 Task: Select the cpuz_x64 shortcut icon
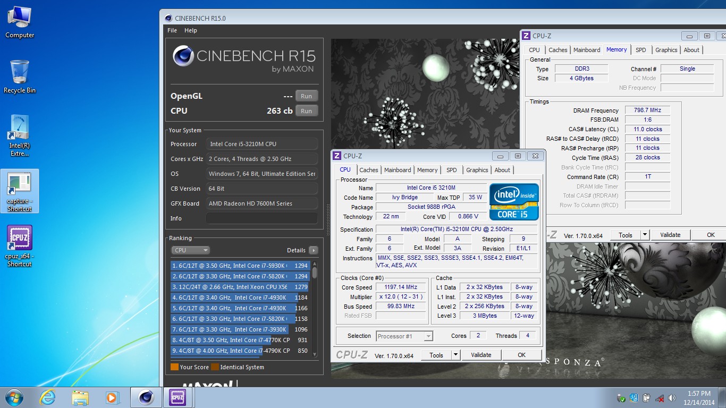(x=20, y=246)
